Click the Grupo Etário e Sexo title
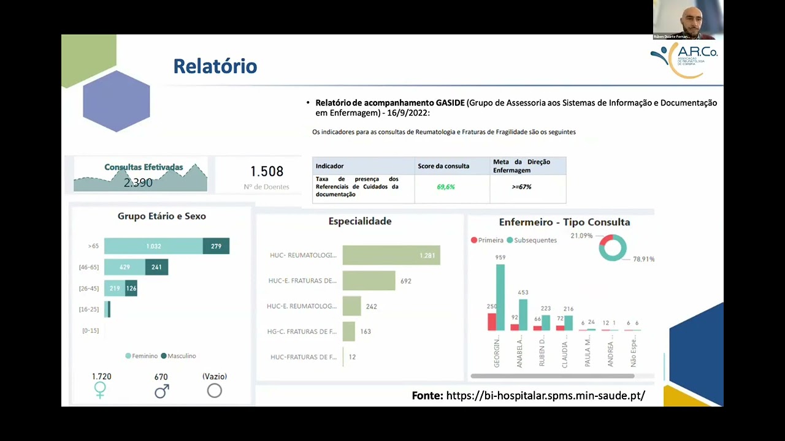 point(162,216)
